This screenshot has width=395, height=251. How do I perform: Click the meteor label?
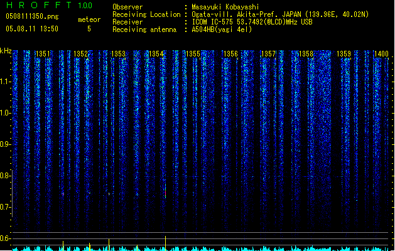coord(89,19)
